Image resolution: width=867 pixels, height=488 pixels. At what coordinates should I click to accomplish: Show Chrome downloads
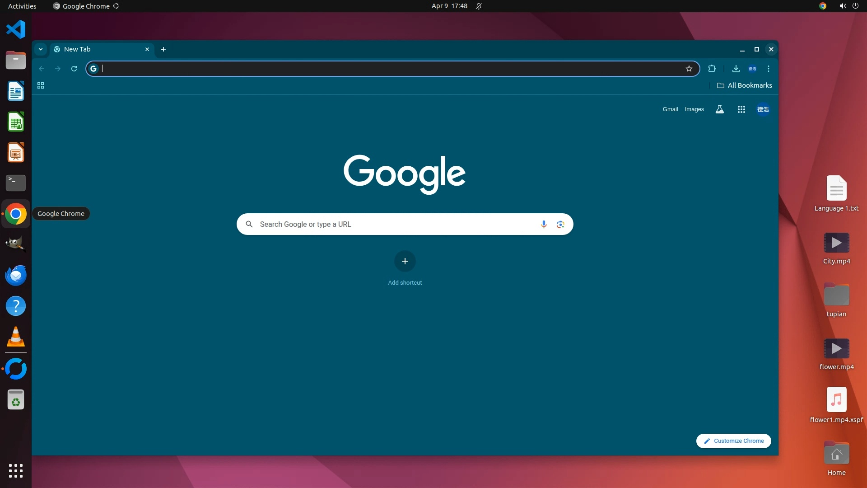click(x=736, y=69)
